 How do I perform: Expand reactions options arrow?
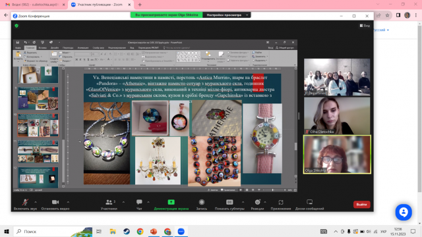(265, 202)
